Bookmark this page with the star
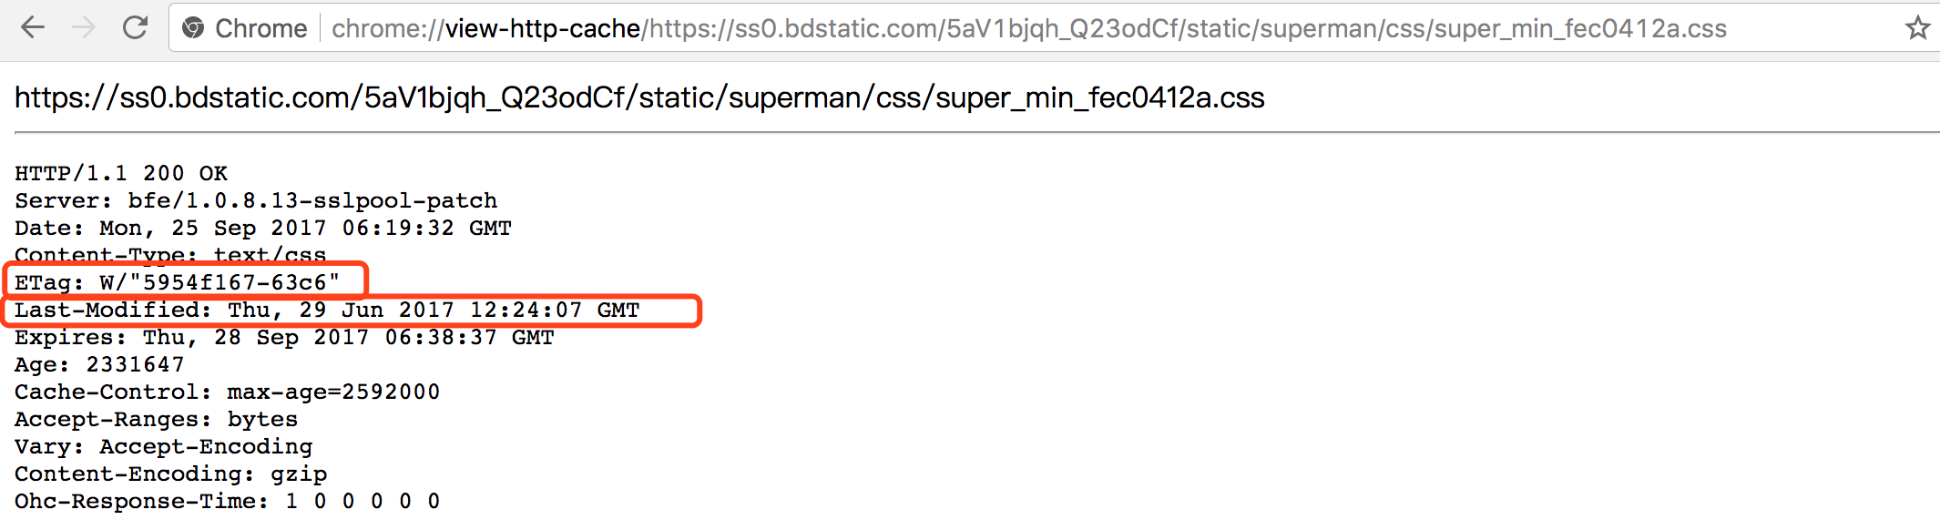This screenshot has width=1940, height=530. [x=1917, y=28]
